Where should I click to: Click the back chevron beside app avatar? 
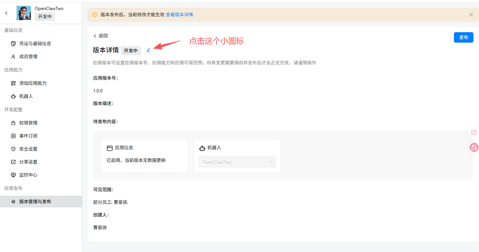tap(6, 13)
